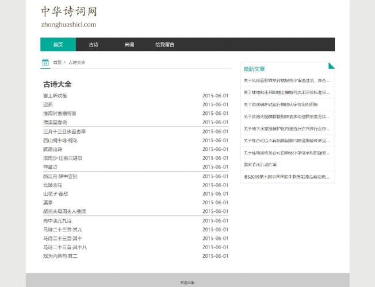375x287 pixels.
Task: Open the 给我留言 navigation tab
Action: (164, 44)
